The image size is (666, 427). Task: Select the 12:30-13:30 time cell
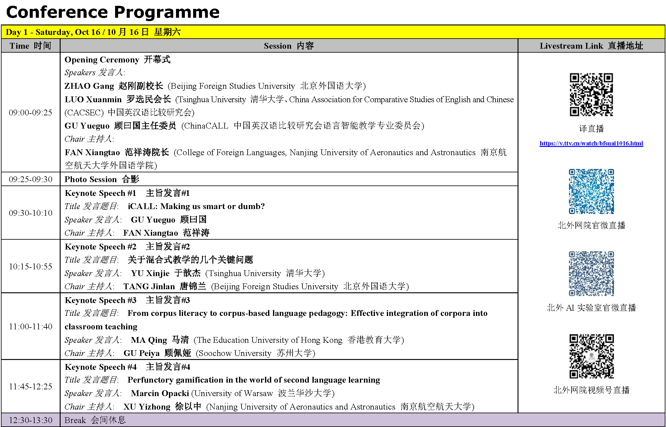coord(31,420)
